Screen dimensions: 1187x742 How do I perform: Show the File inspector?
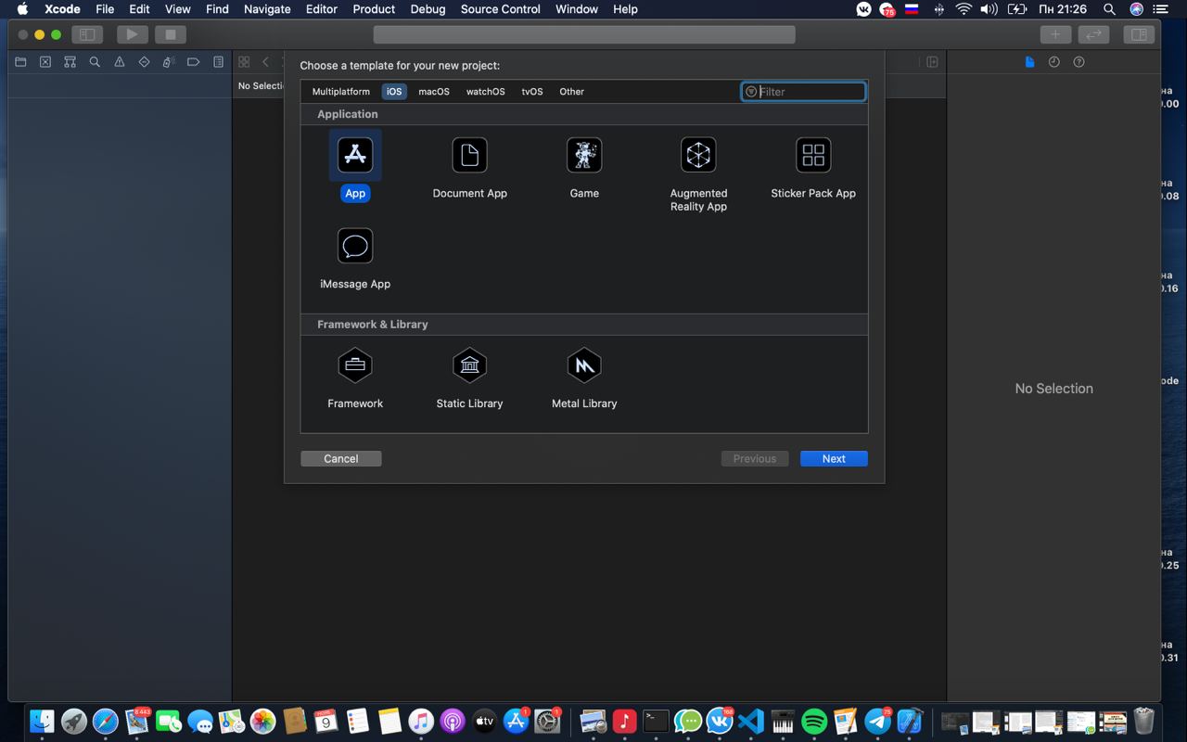pyautogui.click(x=1029, y=62)
